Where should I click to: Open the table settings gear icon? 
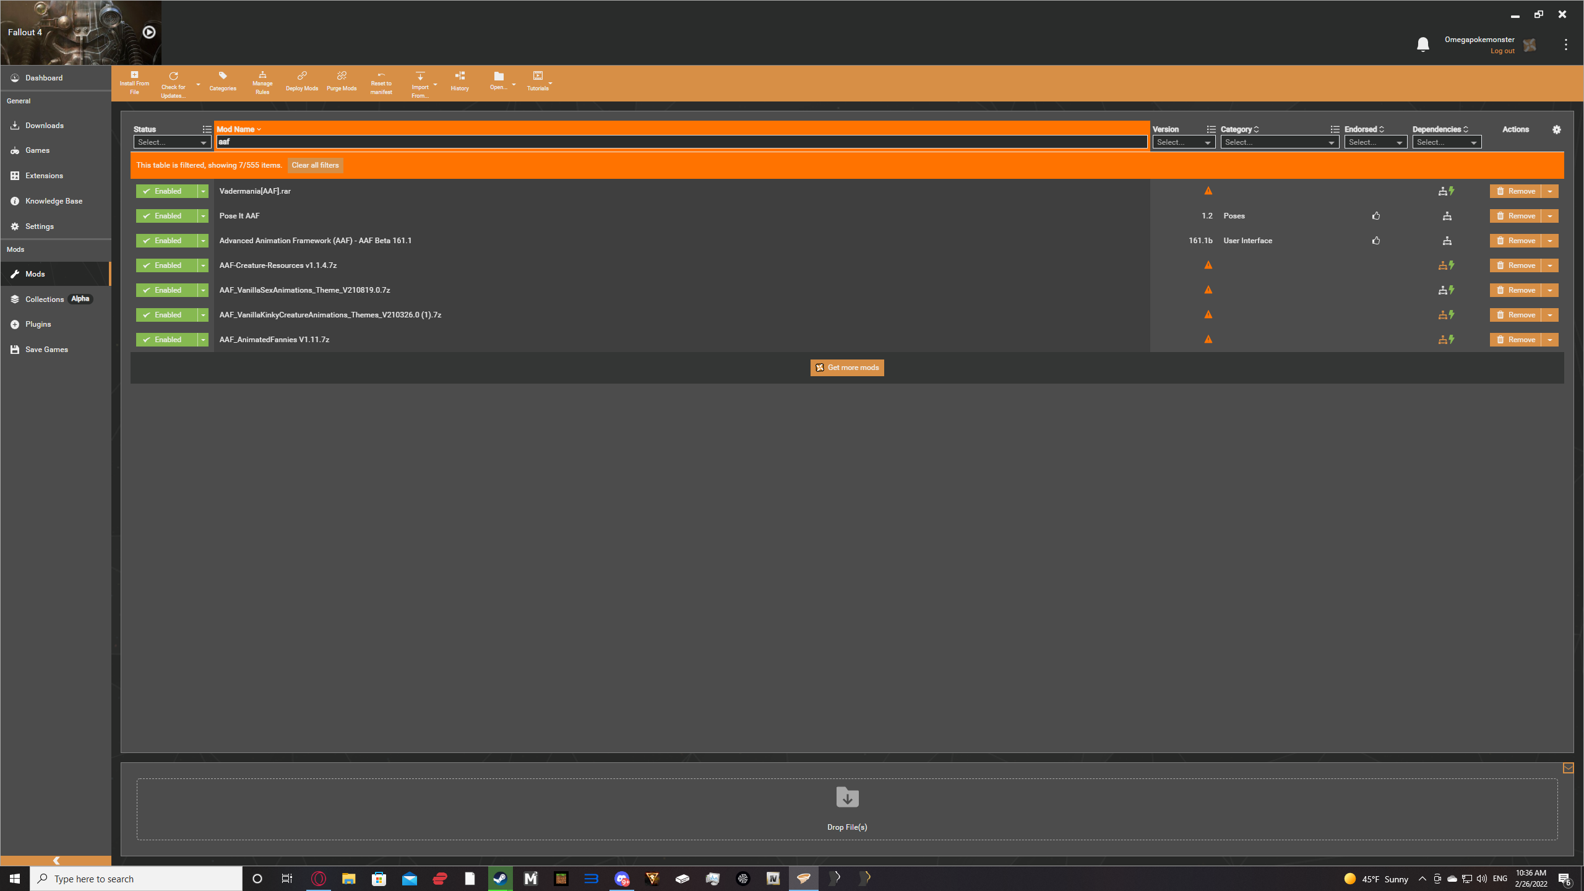tap(1557, 129)
